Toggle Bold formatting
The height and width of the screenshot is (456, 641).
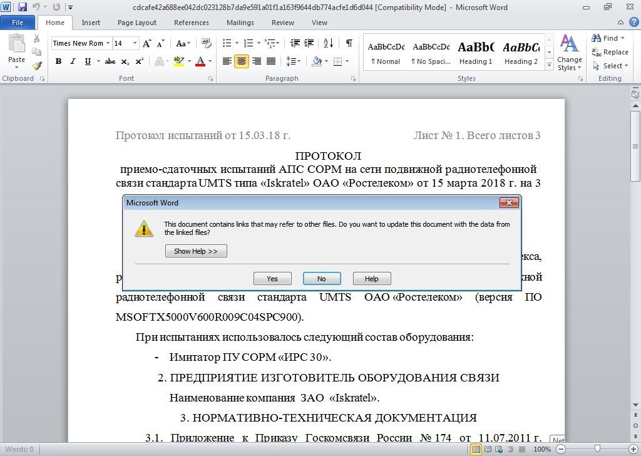(58, 61)
